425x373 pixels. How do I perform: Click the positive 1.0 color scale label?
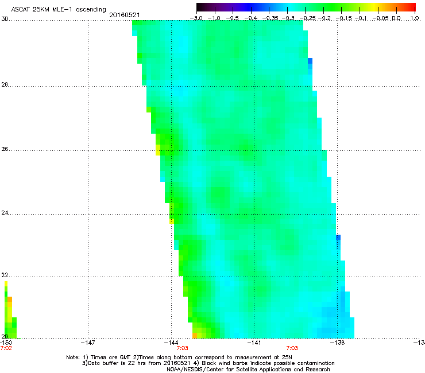415,18
